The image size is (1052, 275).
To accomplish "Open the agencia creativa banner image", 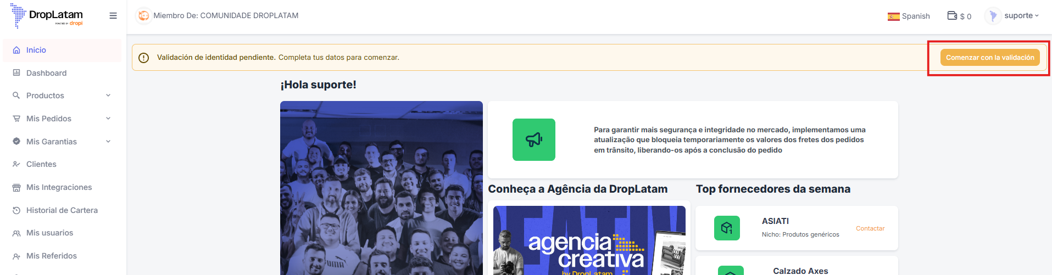I will pos(589,240).
